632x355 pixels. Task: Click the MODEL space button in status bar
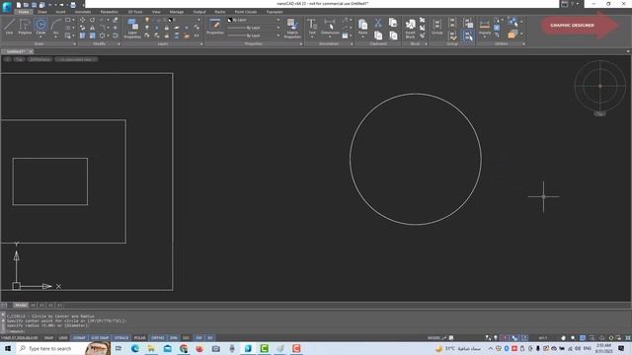pyautogui.click(x=434, y=337)
